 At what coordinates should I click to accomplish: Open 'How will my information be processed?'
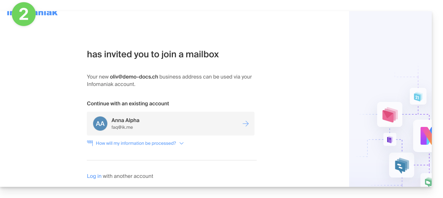pos(136,143)
